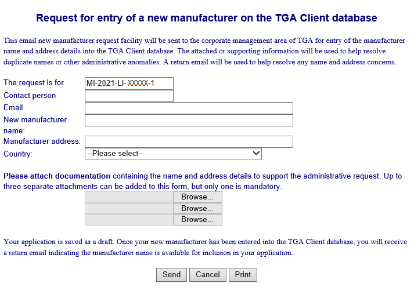Select the New manufacturer name text box
Viewport: 414px width, 287px height.
click(189, 120)
